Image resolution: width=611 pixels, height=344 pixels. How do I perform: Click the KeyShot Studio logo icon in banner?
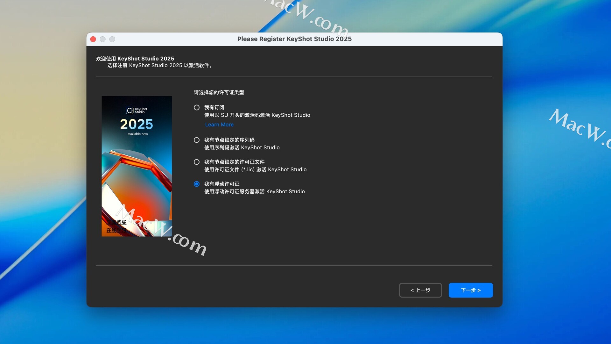point(130,111)
